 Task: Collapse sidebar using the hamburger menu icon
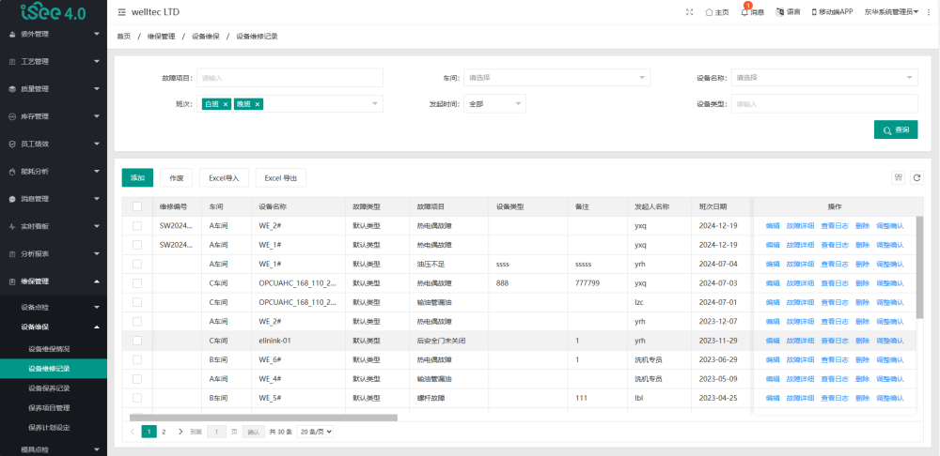point(122,12)
